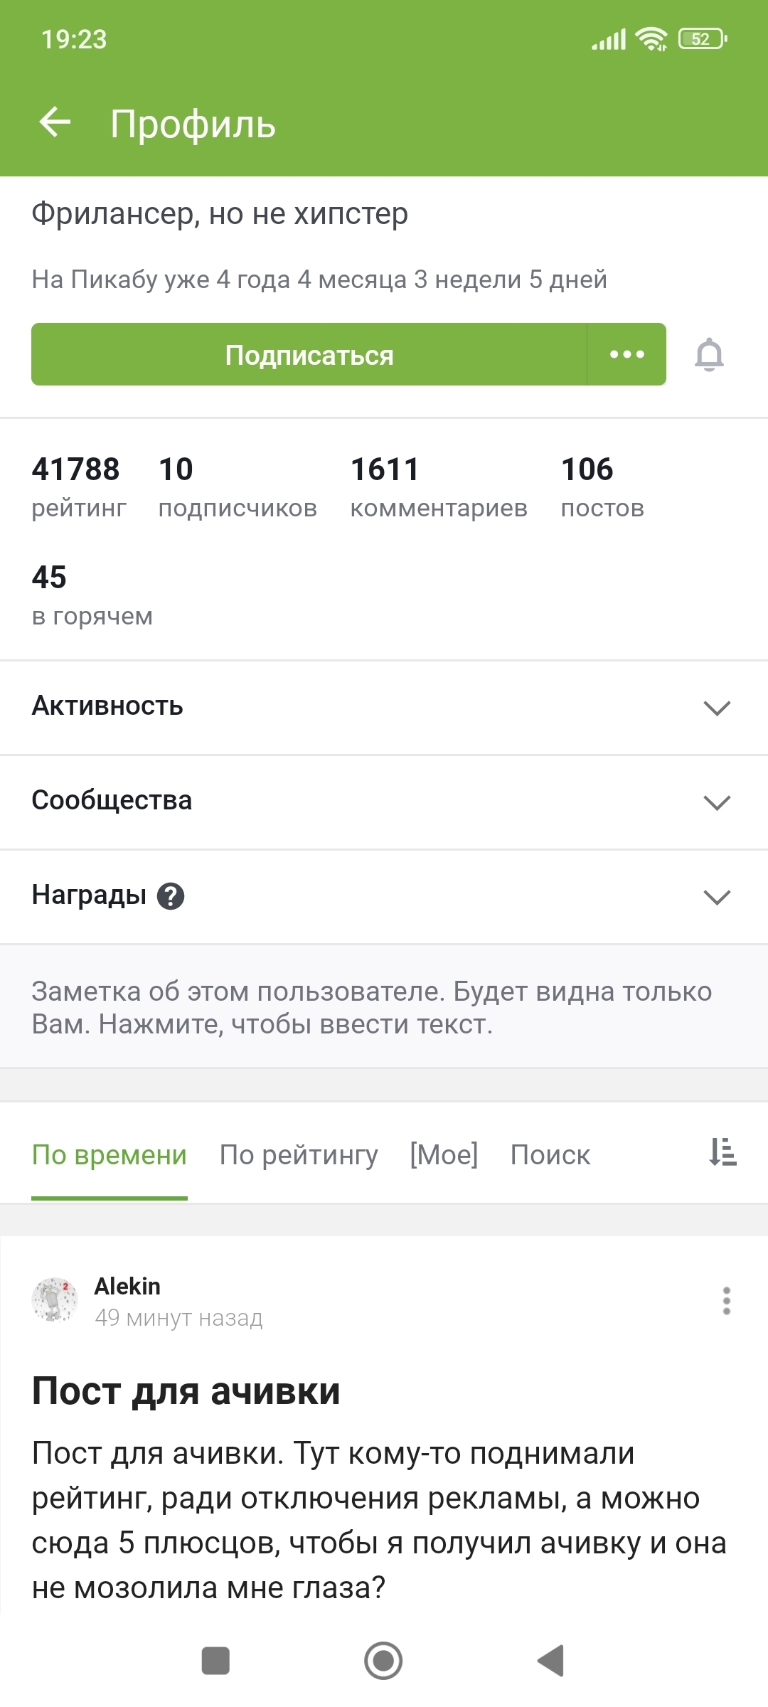Image resolution: width=768 pixels, height=1707 pixels.
Task: Tap the Android recent apps square button
Action: pyautogui.click(x=215, y=1661)
